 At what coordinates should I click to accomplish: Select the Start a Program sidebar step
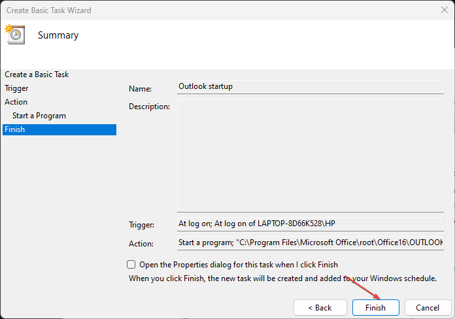(x=39, y=116)
